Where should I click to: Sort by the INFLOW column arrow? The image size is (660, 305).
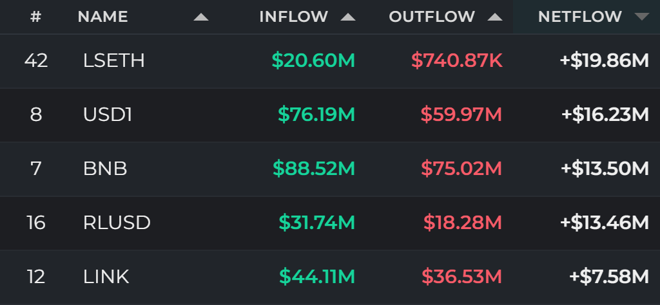tap(348, 17)
